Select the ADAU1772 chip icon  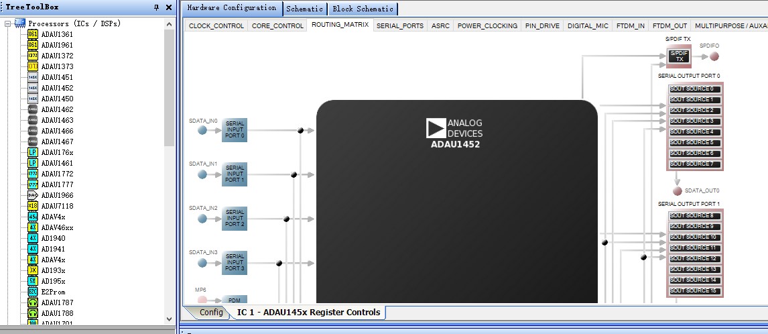(x=33, y=174)
